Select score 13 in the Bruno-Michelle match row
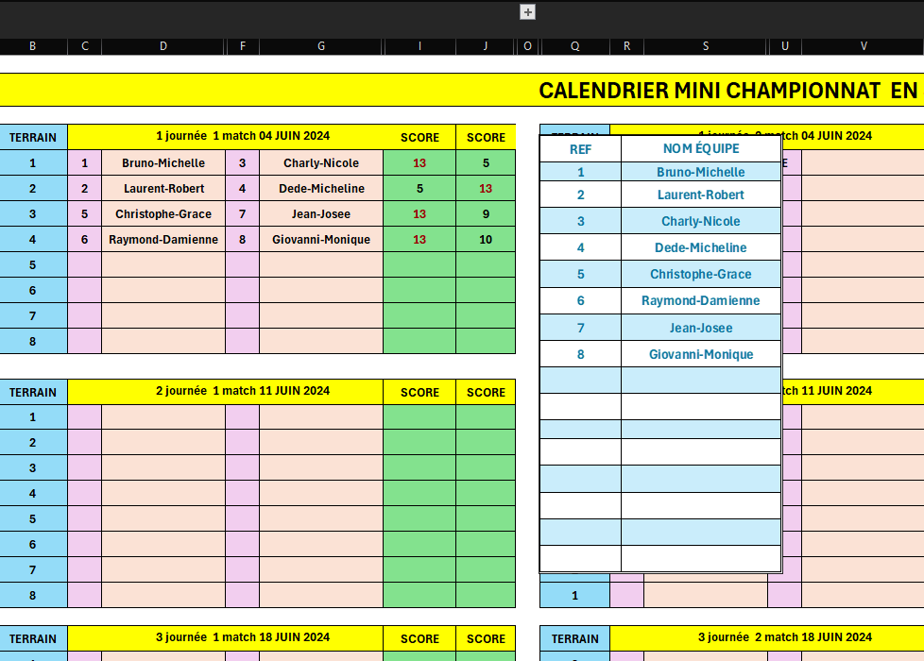This screenshot has width=924, height=661. point(419,163)
